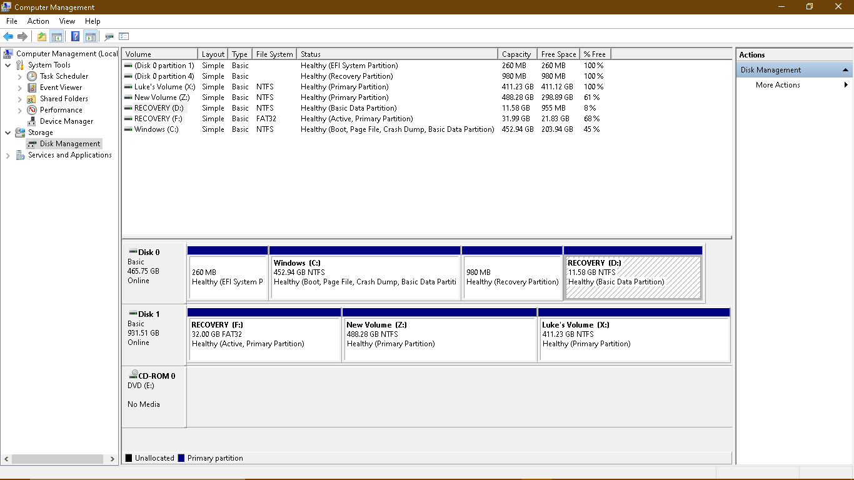Click the tree pane horizontal scrollbar right arrow
Viewport: 854px width, 480px height.
[x=113, y=459]
